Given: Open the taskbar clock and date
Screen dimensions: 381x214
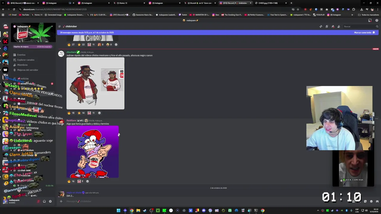Looking at the screenshot, I should coord(374,210).
